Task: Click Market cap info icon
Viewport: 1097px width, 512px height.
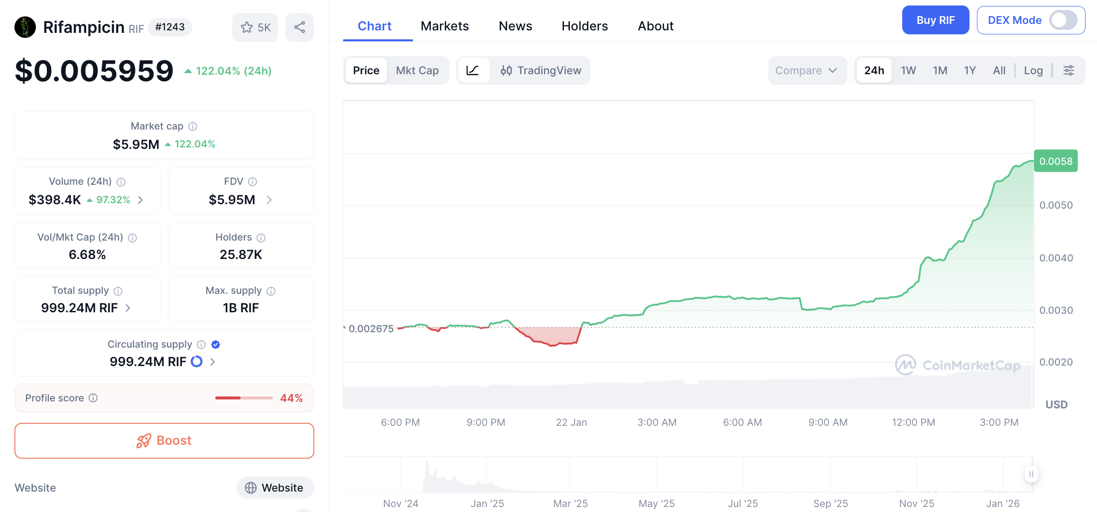Action: [193, 127]
